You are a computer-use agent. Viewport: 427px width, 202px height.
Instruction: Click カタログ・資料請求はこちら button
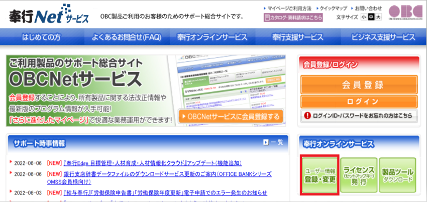pyautogui.click(x=293, y=18)
